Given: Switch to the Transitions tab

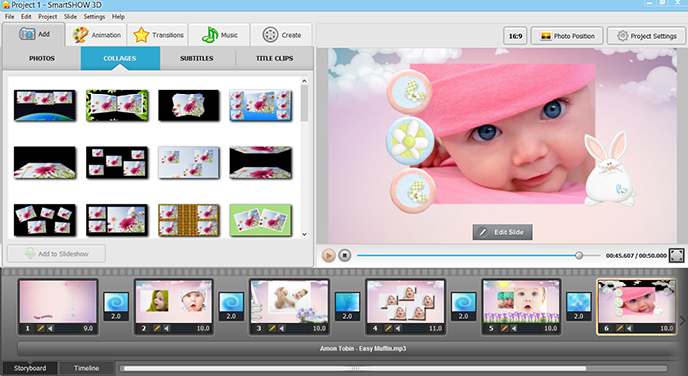Looking at the screenshot, I should coord(158,35).
